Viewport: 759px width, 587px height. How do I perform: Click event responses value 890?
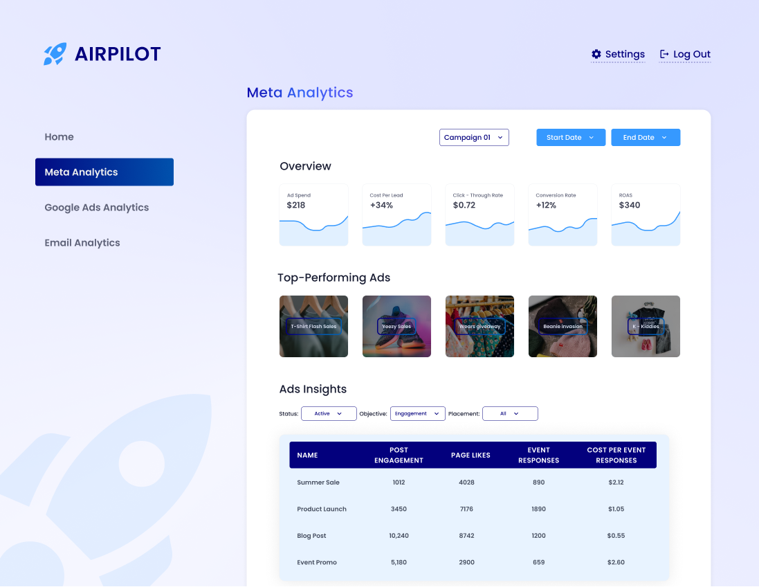(539, 482)
